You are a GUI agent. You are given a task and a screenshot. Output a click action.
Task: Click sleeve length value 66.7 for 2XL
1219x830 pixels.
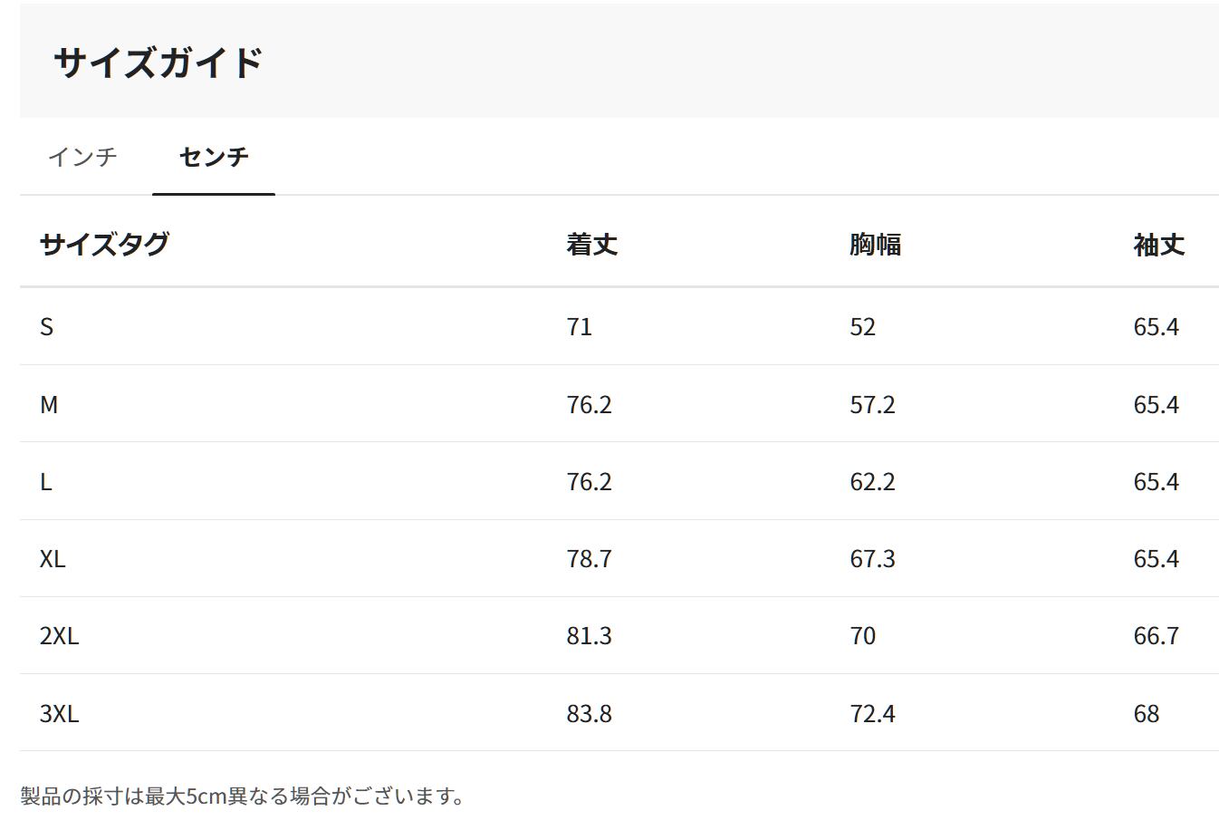pyautogui.click(x=1156, y=636)
